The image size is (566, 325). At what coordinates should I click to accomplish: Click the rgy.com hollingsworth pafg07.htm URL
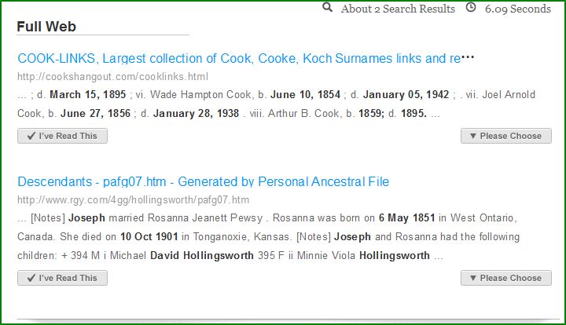point(133,200)
